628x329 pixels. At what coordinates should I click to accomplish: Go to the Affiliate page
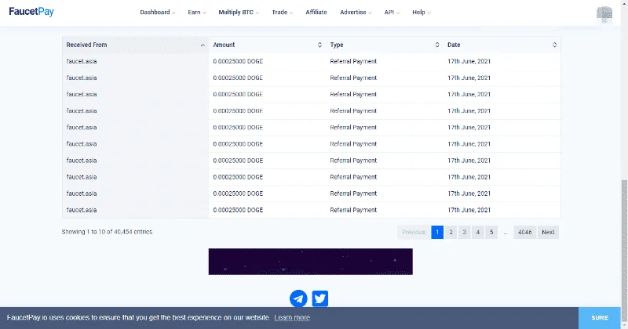click(x=316, y=13)
